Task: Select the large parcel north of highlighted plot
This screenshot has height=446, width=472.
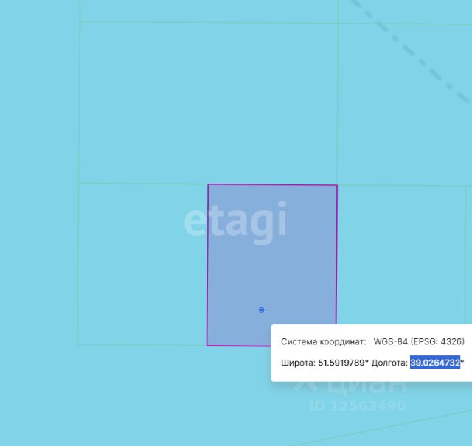Action: coord(208,102)
